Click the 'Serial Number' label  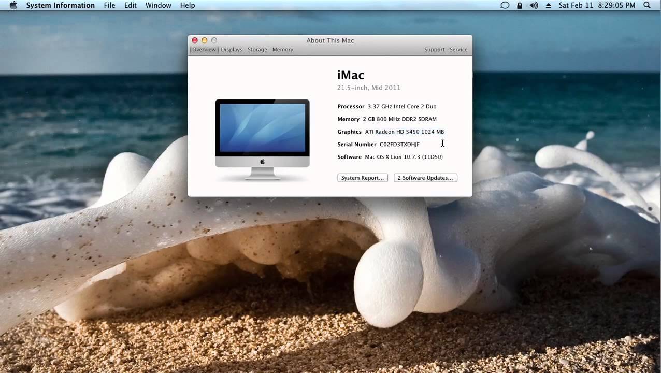357,145
